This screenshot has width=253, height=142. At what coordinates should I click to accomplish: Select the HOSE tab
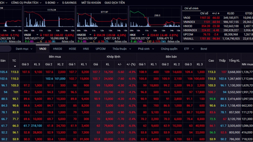coord(72,49)
